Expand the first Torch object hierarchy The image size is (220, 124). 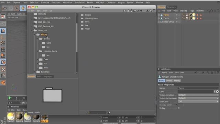coord(159,15)
